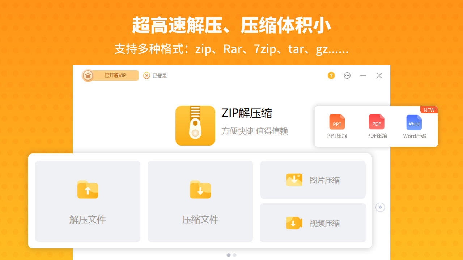Open the 压缩文件 panel
The image size is (463, 260).
pyautogui.click(x=200, y=201)
